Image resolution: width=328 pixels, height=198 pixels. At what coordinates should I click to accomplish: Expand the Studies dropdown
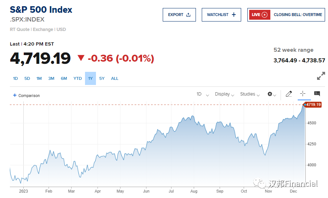point(250,94)
